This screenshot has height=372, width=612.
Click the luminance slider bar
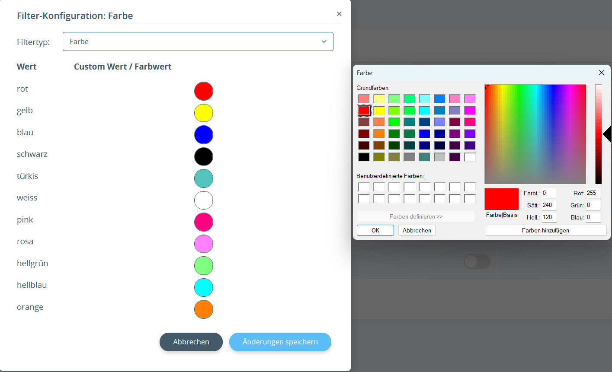coord(599,134)
